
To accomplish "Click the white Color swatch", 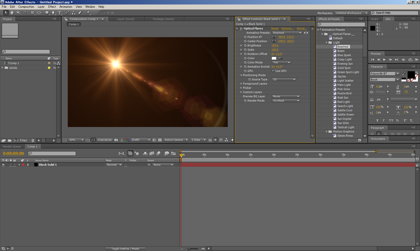I will point(274,58).
